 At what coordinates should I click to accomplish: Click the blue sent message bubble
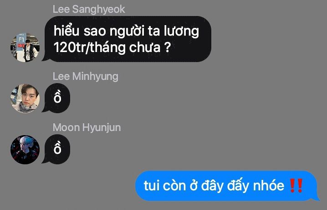(x=226, y=186)
